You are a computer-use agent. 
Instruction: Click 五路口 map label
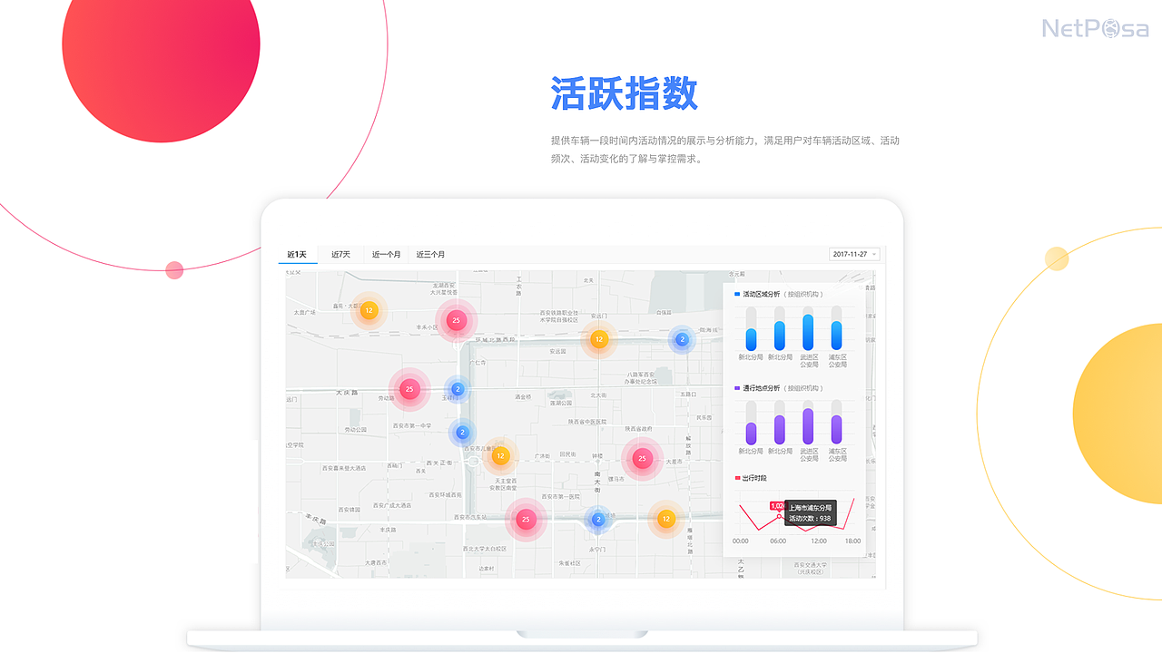click(688, 395)
